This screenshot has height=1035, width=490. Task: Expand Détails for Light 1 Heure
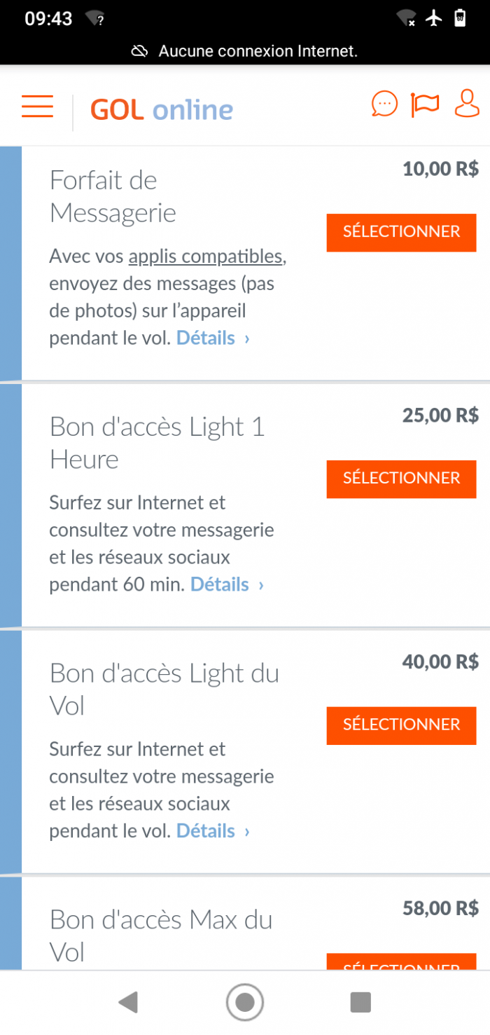(226, 585)
